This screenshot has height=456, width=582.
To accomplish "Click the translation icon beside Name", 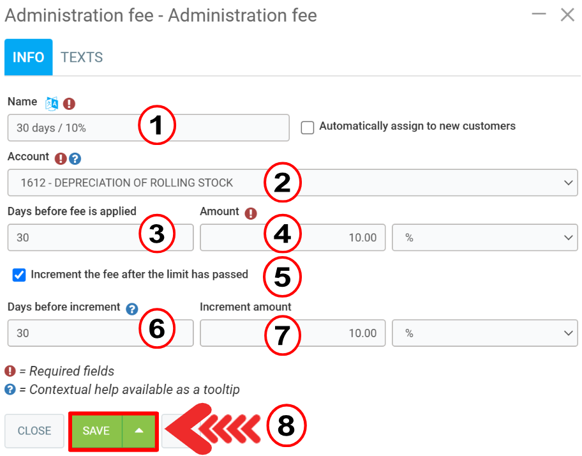I will [x=52, y=103].
